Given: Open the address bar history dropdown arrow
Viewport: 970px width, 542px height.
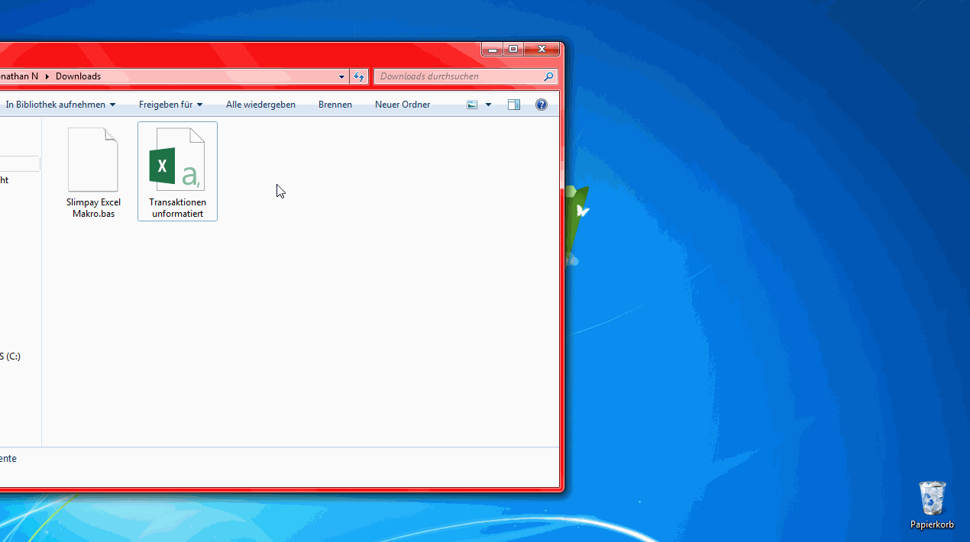Looking at the screenshot, I should click(342, 76).
